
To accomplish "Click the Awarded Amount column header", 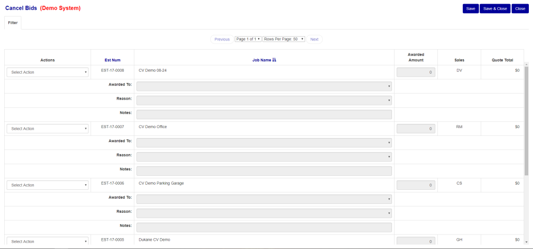I will point(416,57).
